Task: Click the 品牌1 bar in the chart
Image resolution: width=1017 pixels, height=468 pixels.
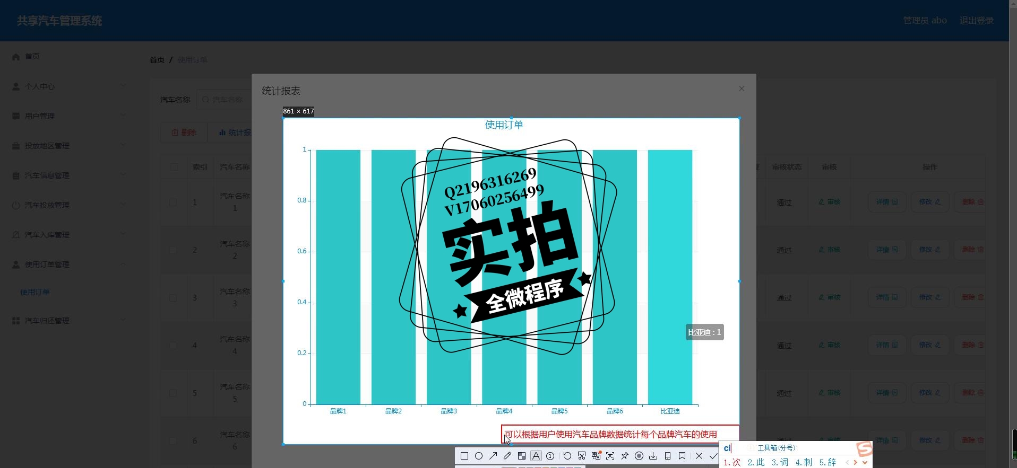Action: coord(338,277)
